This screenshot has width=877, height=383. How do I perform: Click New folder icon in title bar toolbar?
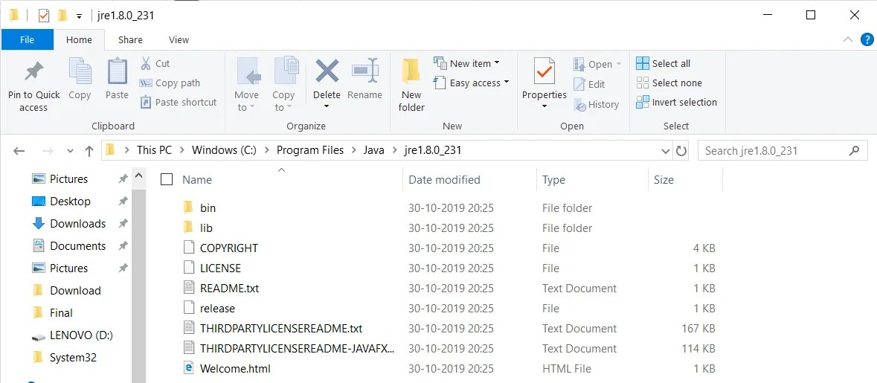(62, 16)
